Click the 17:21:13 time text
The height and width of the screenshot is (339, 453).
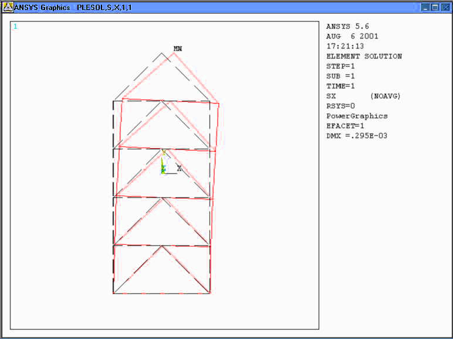coord(345,46)
